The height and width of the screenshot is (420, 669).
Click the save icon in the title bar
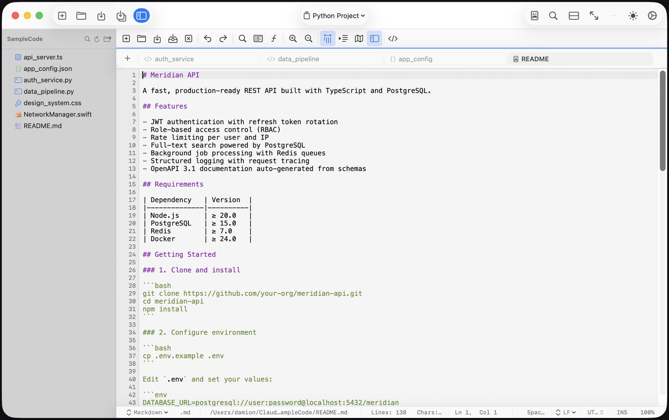pyautogui.click(x=101, y=16)
